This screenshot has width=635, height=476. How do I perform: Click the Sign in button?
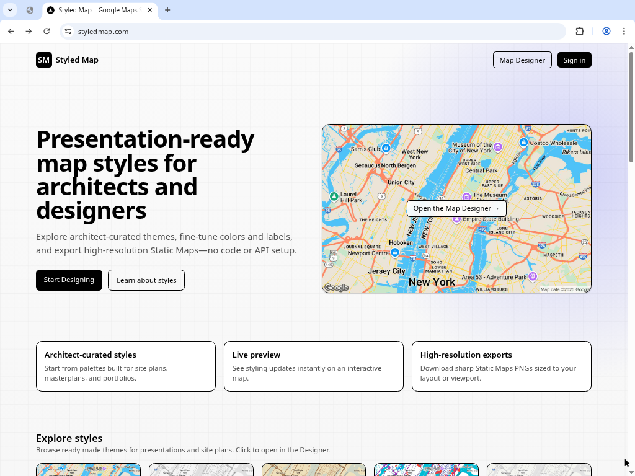coord(574,60)
